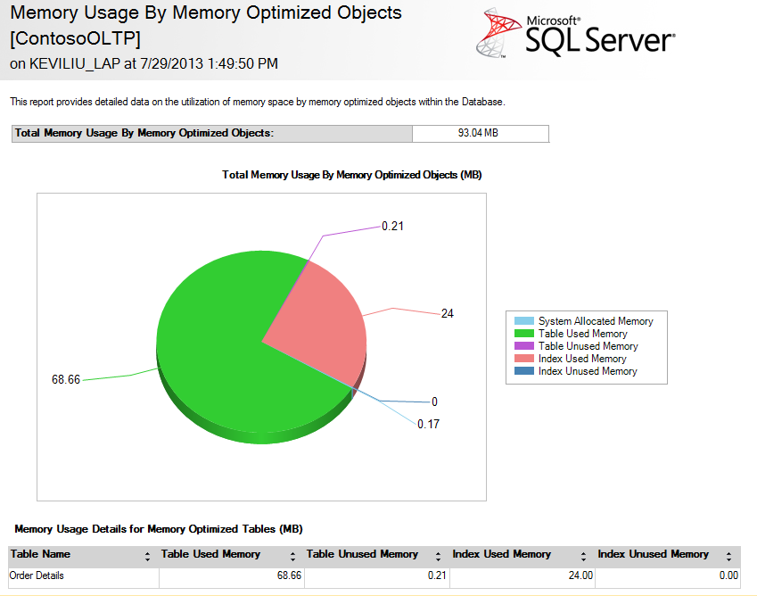Image resolution: width=757 pixels, height=596 pixels.
Task: Click ascending sort arrow on Table Name column
Action: coord(148,551)
